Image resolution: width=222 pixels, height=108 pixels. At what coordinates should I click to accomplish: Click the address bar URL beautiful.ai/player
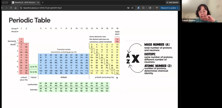coord(43,8)
